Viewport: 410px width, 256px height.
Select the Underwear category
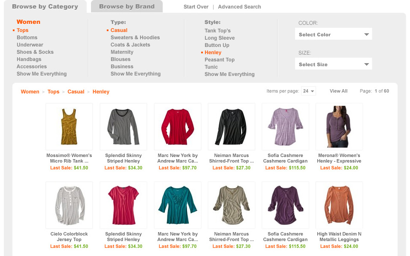(x=30, y=45)
